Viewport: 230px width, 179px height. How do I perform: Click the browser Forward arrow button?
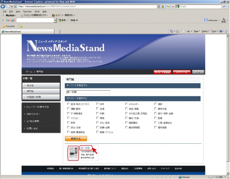(8, 6)
